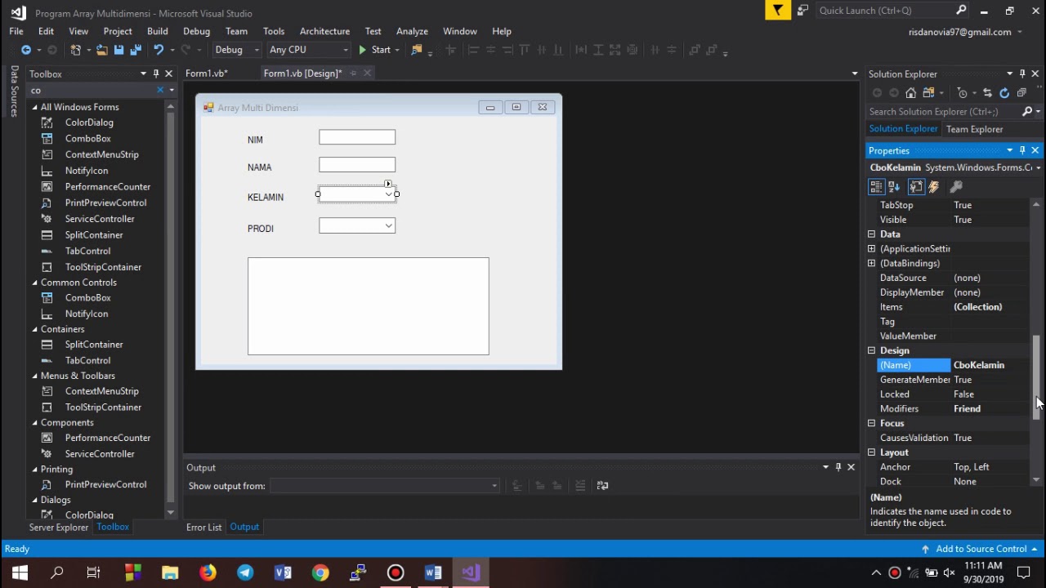Launch Firefox from the taskbar
The width and height of the screenshot is (1046, 588).
pyautogui.click(x=208, y=572)
